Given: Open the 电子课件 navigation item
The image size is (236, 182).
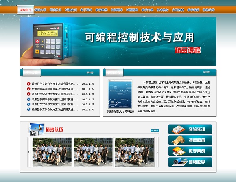Looking at the screenshot, I should [86, 10].
